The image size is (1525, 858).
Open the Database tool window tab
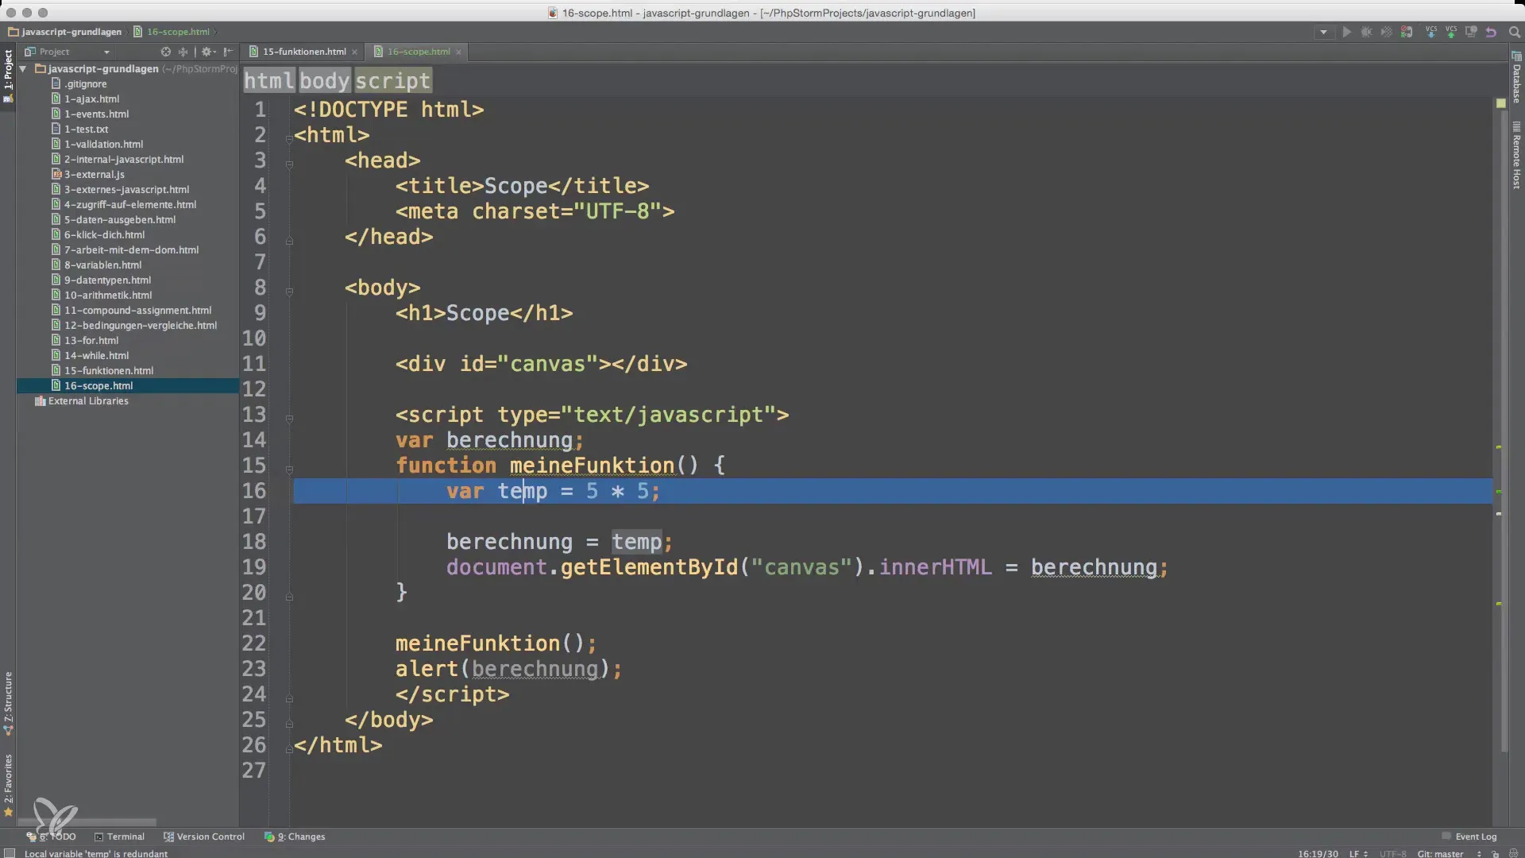point(1516,77)
